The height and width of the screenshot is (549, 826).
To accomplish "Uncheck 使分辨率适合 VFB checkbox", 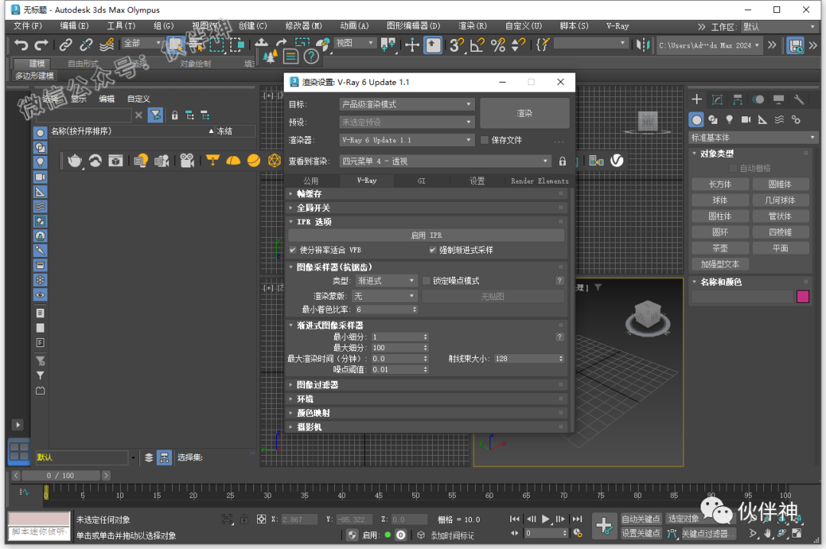I will (x=293, y=250).
